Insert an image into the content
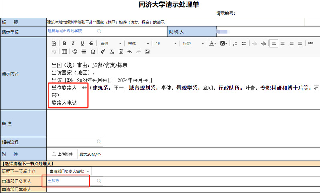 [x=147, y=52]
